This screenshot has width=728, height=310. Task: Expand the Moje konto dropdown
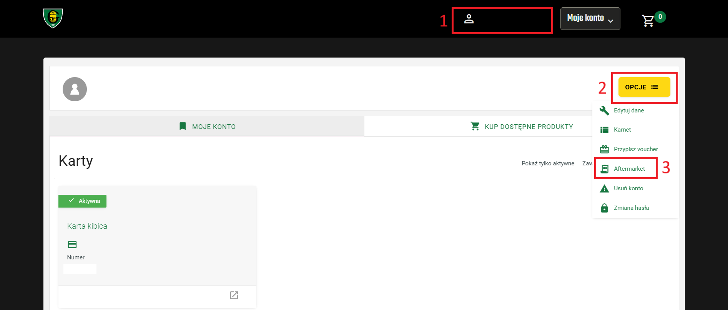tap(590, 18)
